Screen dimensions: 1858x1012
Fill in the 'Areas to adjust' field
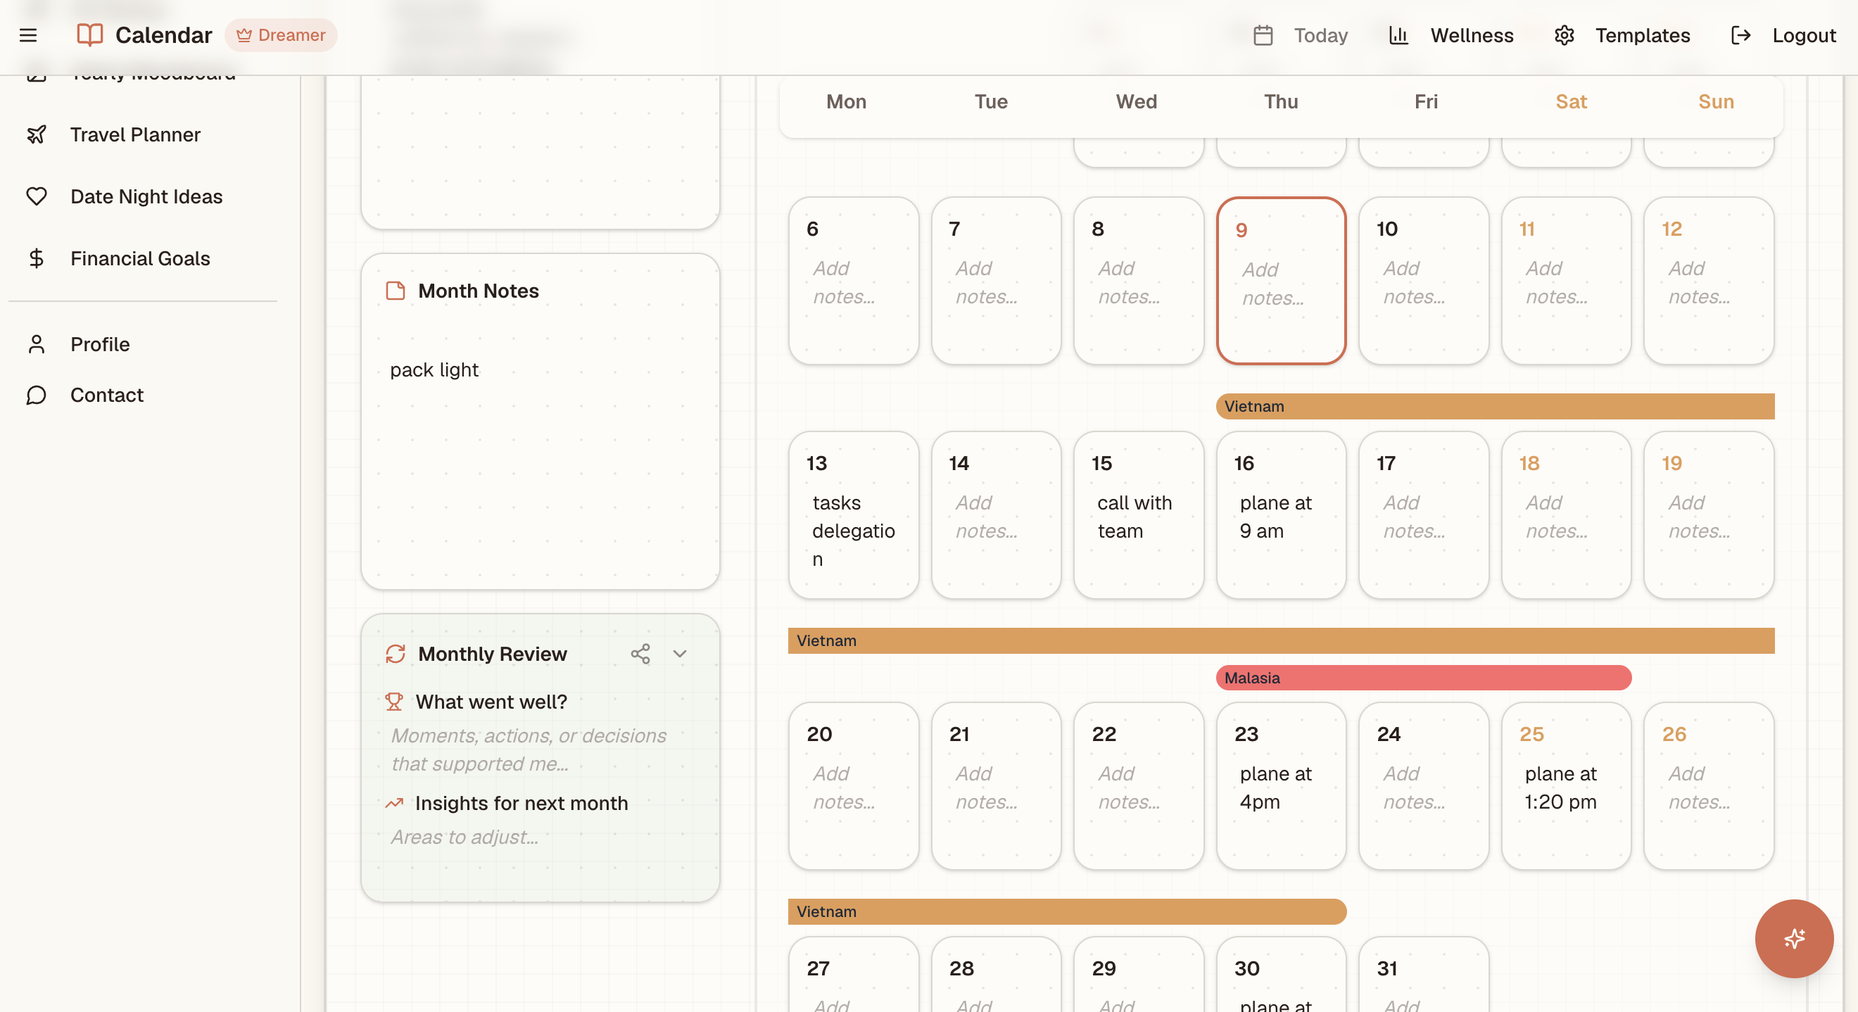(x=541, y=837)
